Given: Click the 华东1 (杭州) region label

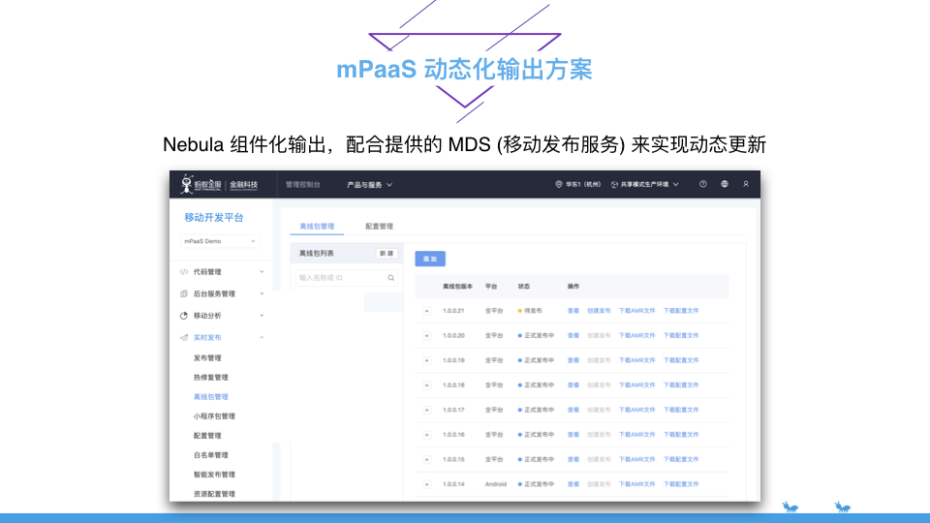Looking at the screenshot, I should (582, 184).
